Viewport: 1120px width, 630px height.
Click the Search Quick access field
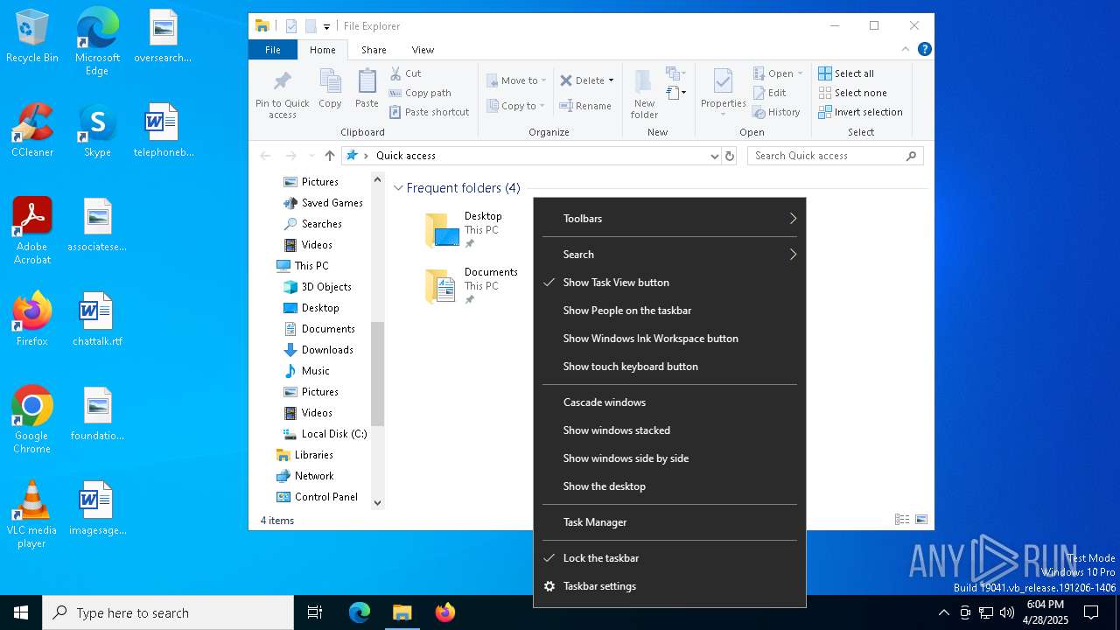click(836, 156)
